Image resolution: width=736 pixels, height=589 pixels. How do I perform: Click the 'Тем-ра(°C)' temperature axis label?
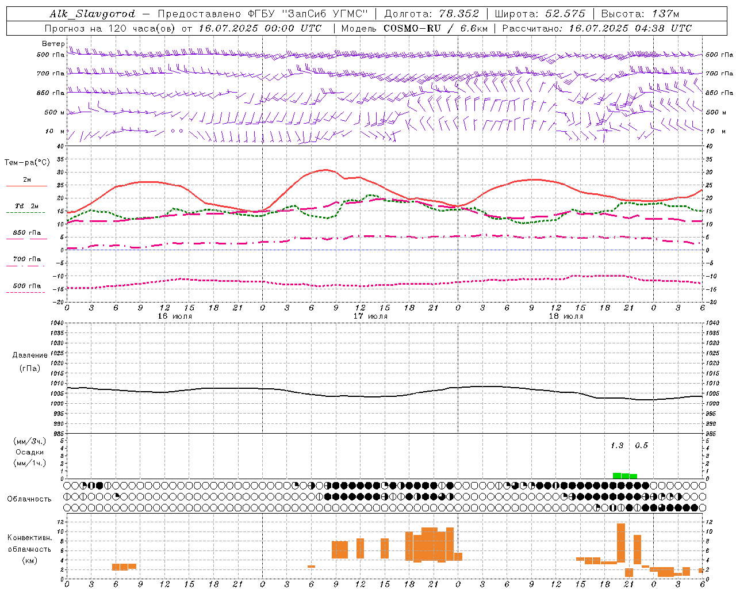pos(27,163)
